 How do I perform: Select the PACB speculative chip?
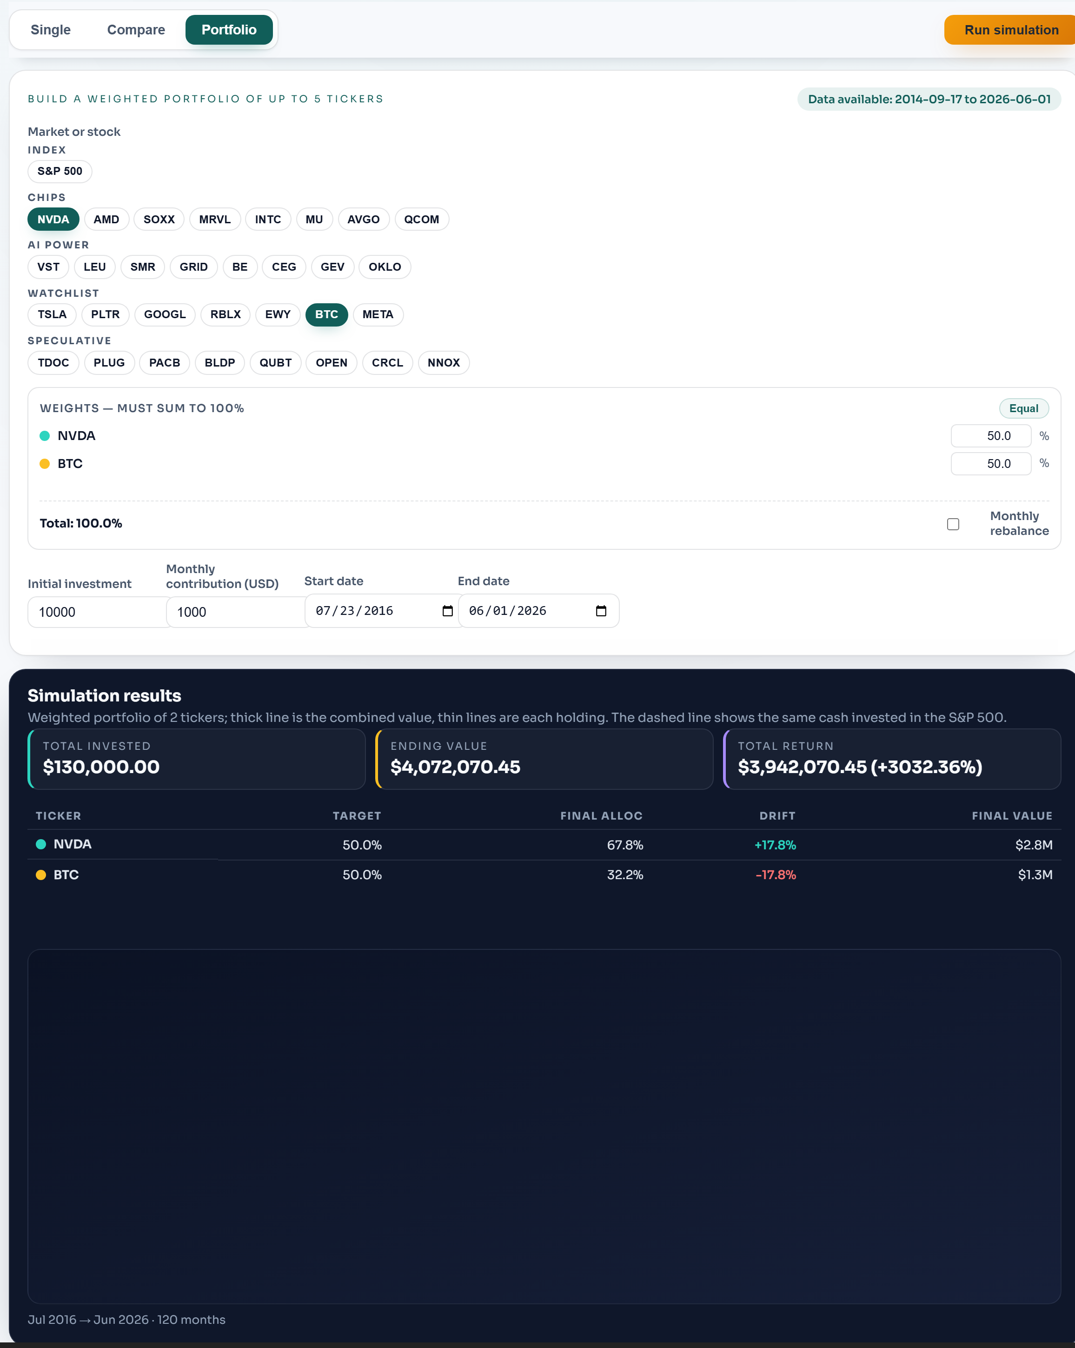[165, 363]
